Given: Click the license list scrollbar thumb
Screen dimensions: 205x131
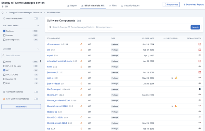Looking at the screenshot, I should tap(40, 61).
